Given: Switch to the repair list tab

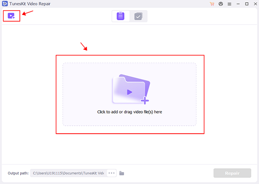Looking at the screenshot, I should coord(120,16).
